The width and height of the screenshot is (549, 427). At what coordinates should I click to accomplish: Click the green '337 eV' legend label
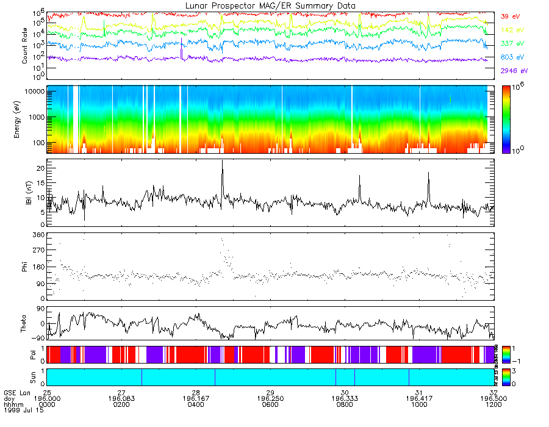[x=512, y=43]
